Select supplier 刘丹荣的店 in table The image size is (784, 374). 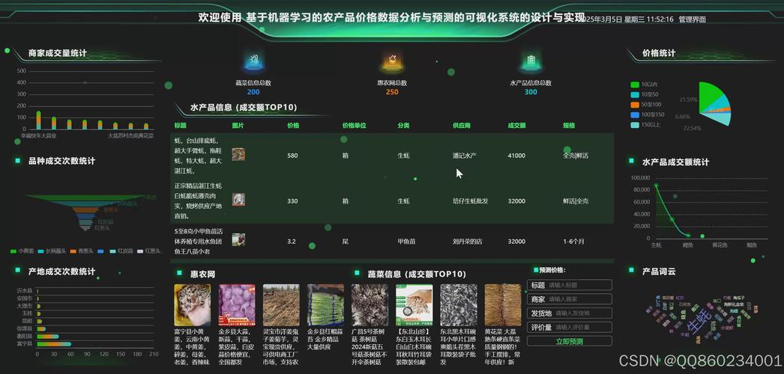[x=468, y=242]
